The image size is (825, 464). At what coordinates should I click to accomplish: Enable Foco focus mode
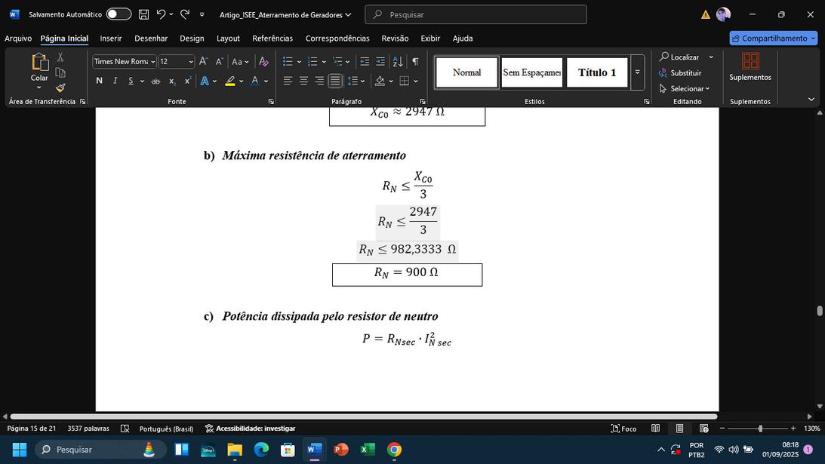(623, 429)
